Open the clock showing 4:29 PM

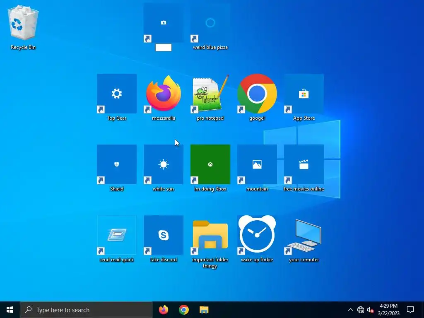point(388,310)
